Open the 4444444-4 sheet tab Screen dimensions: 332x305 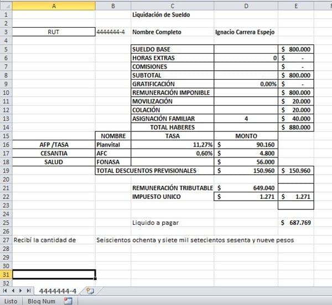point(58,291)
